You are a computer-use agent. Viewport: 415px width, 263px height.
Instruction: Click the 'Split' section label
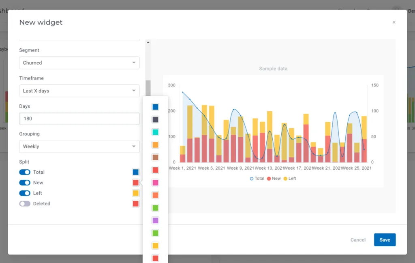24,162
